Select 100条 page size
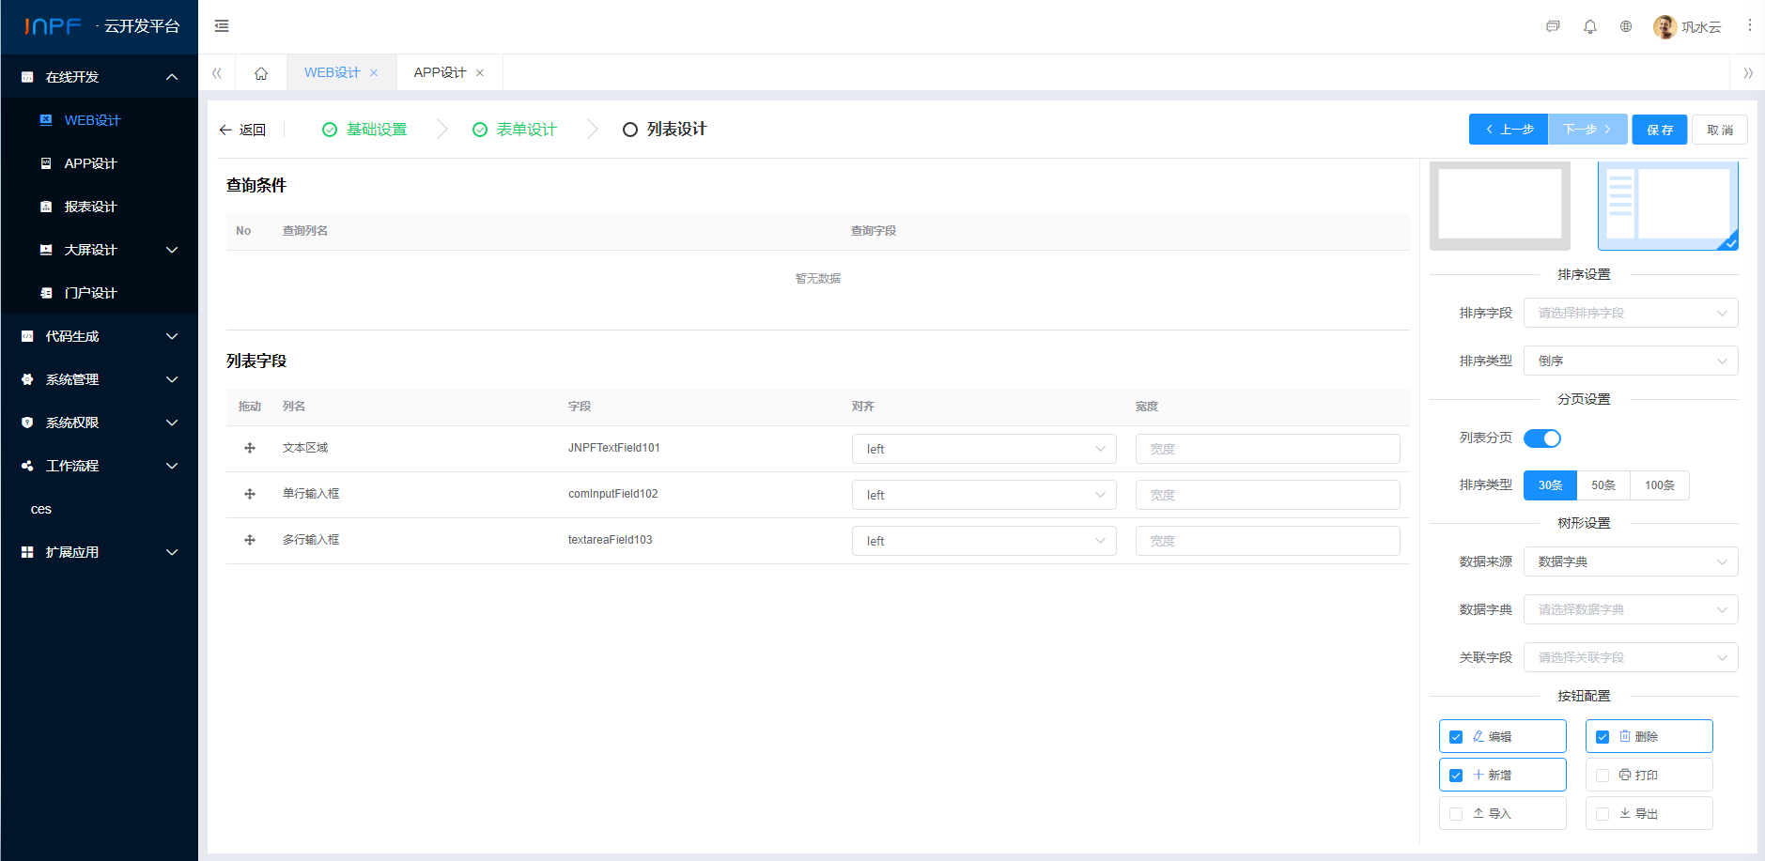Screen dimensions: 1765x861 [1660, 485]
